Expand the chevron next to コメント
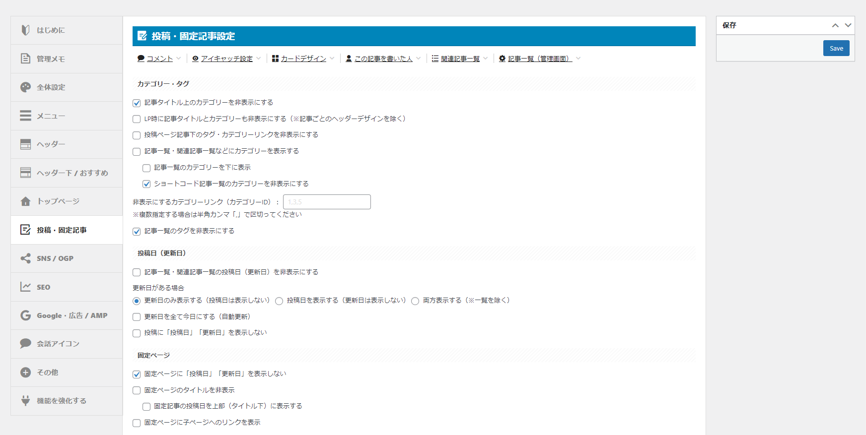 [x=179, y=59]
